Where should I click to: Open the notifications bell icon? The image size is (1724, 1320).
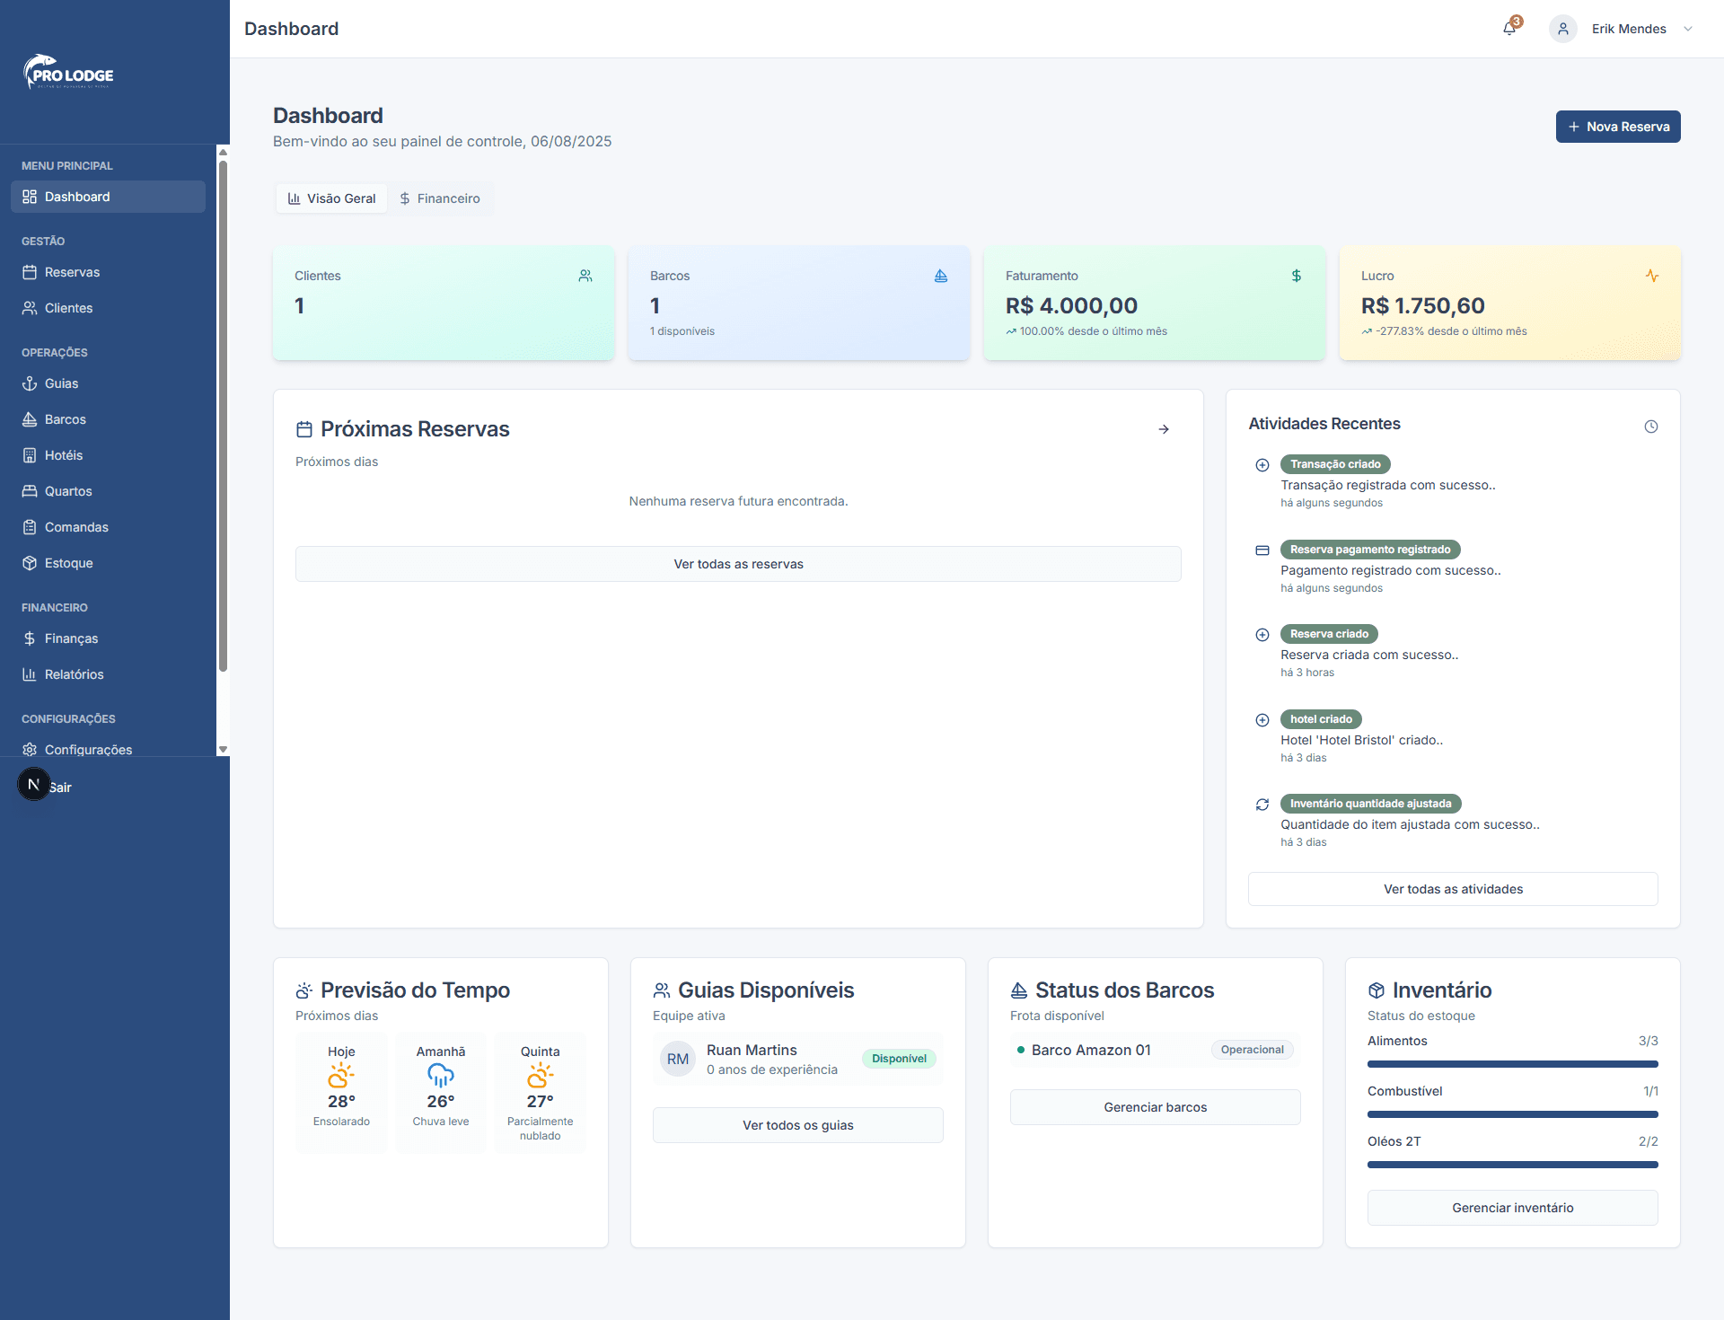pyautogui.click(x=1509, y=29)
